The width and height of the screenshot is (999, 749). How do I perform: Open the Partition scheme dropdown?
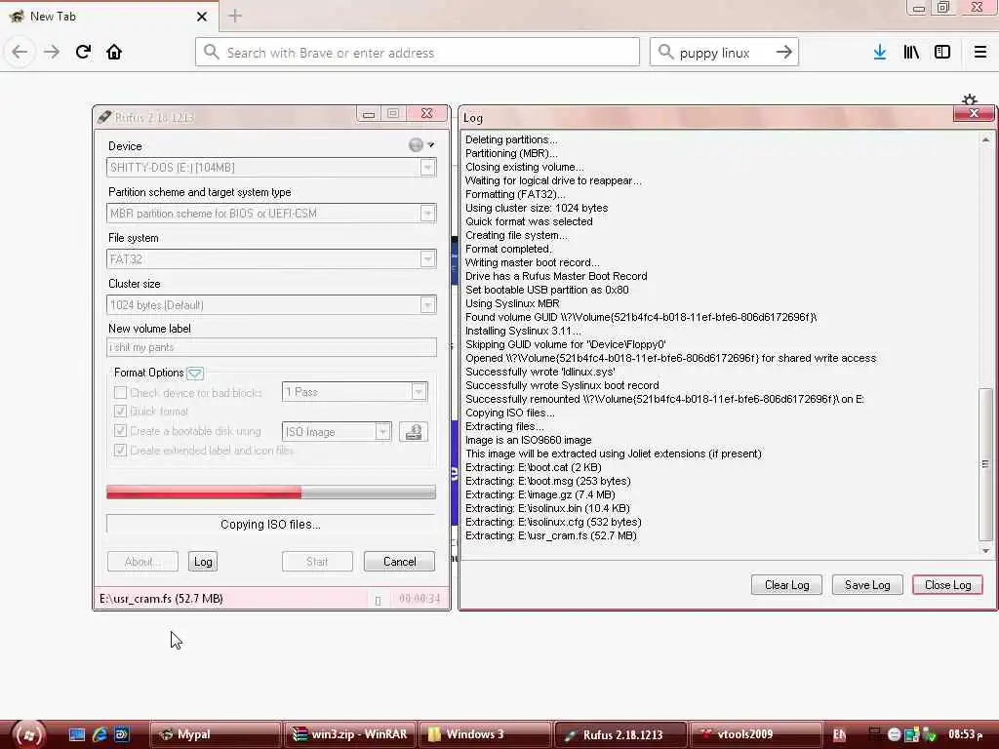coord(427,214)
